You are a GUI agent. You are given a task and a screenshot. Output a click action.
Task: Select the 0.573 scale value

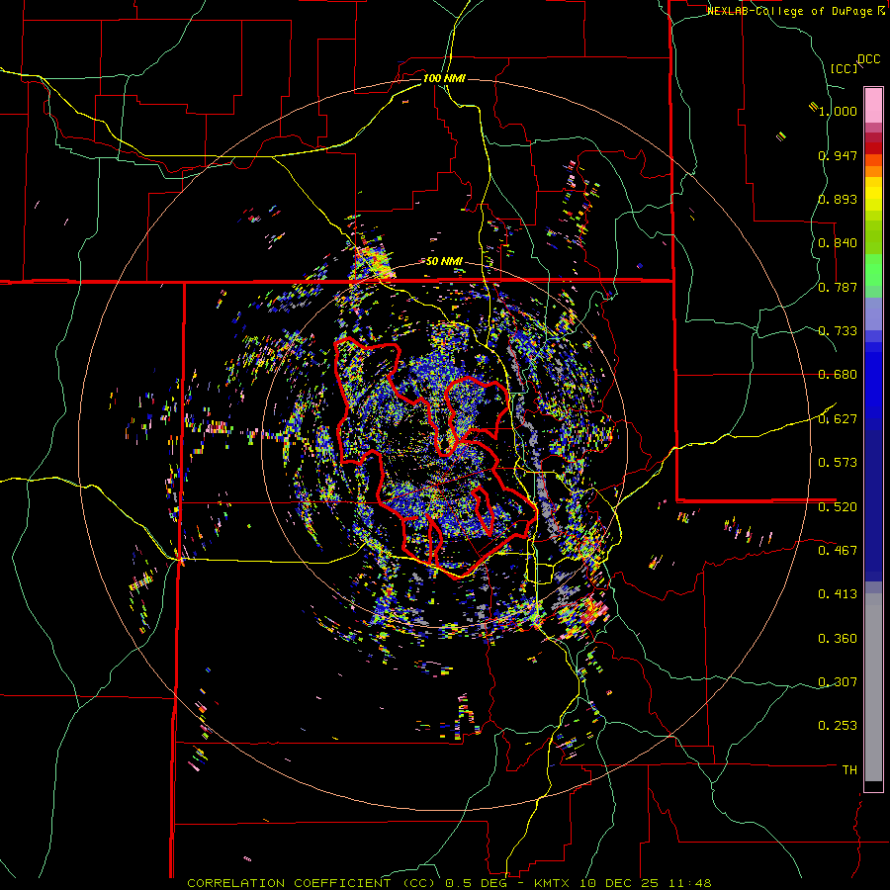click(838, 463)
